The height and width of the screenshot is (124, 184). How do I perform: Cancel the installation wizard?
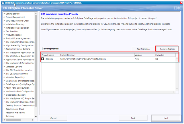coord(53,118)
